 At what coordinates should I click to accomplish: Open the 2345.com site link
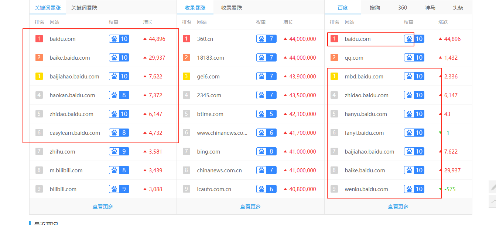point(209,95)
